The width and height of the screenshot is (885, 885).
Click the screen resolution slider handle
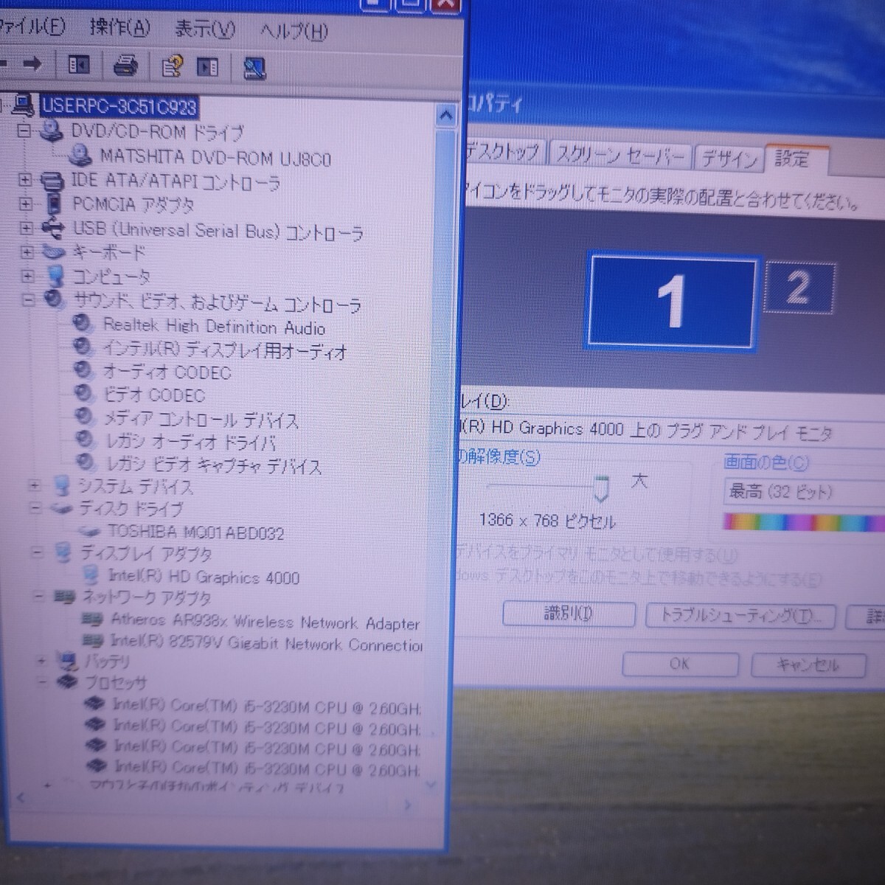coord(602,488)
